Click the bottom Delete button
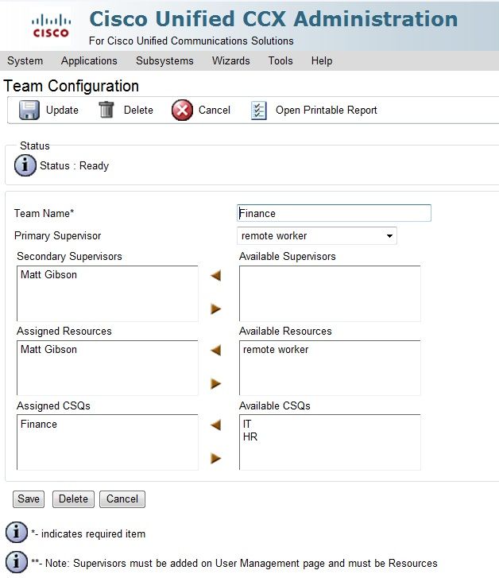The height and width of the screenshot is (578, 499). (73, 499)
